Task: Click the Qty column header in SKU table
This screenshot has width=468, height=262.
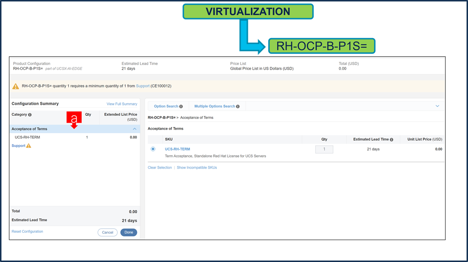Action: pos(324,139)
